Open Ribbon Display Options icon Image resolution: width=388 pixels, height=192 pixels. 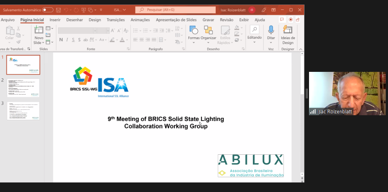click(273, 10)
